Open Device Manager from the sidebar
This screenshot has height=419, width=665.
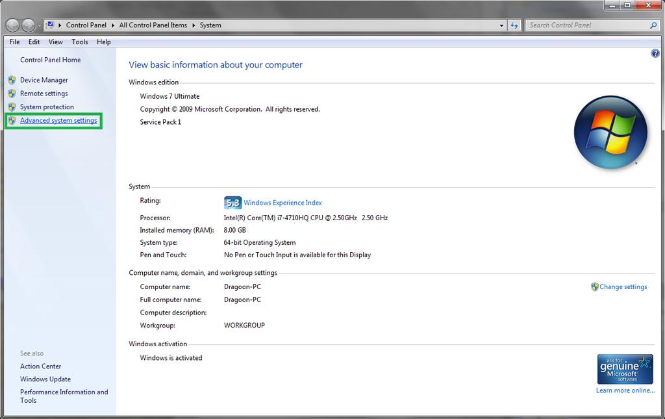(44, 80)
